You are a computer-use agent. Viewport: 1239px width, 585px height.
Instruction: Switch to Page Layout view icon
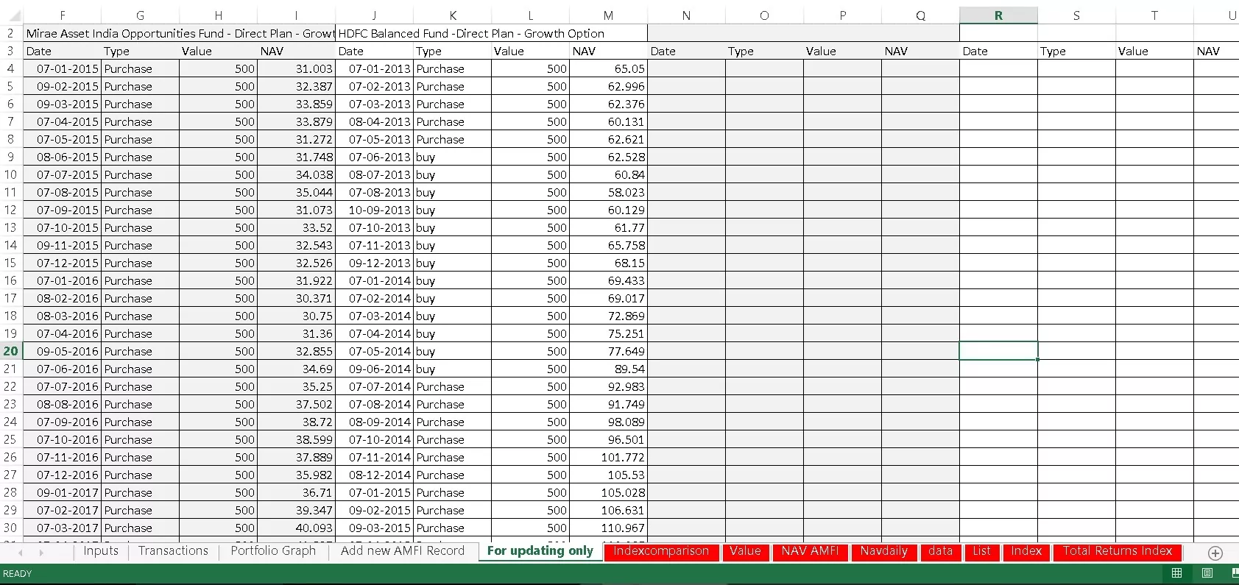point(1207,573)
